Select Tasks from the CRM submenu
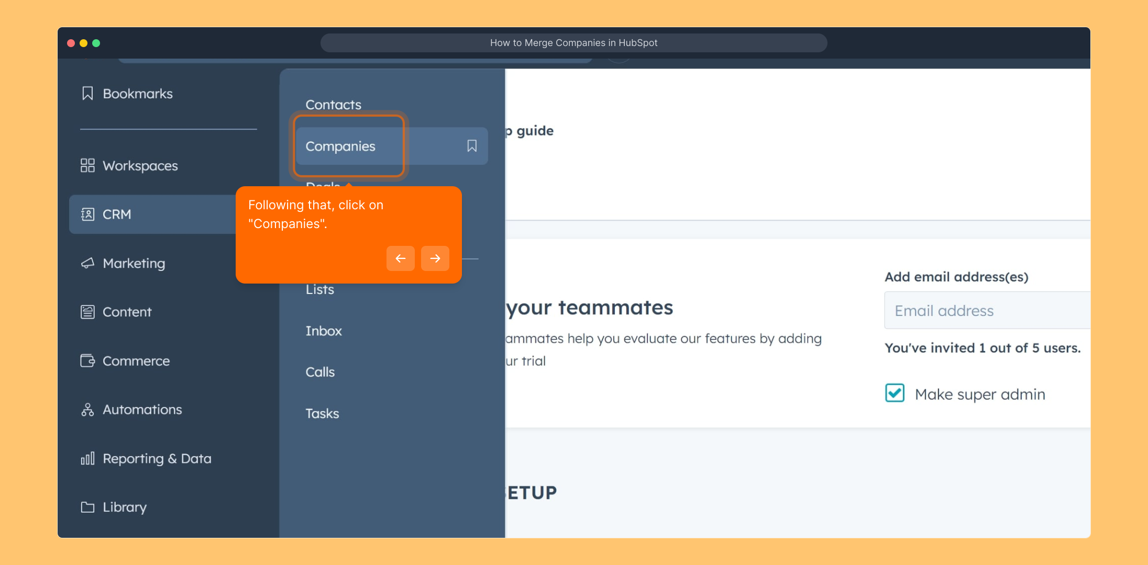Viewport: 1148px width, 565px height. (x=322, y=414)
